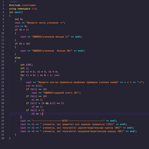The height and width of the screenshot is (149, 149).
Task: Click 'cin >> b[i];' statement
Action: tap(34, 86)
